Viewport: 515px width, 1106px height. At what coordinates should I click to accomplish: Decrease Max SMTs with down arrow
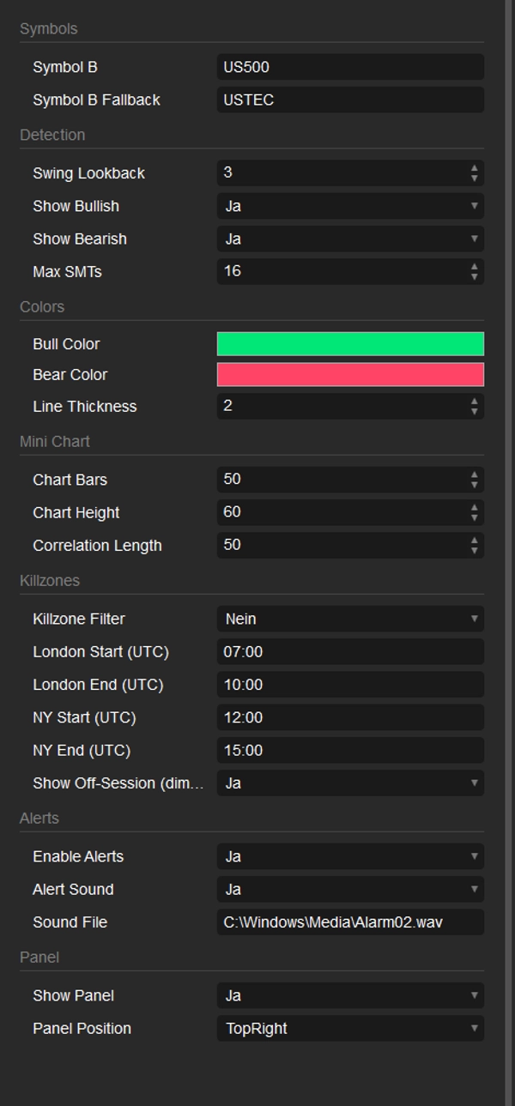point(474,276)
